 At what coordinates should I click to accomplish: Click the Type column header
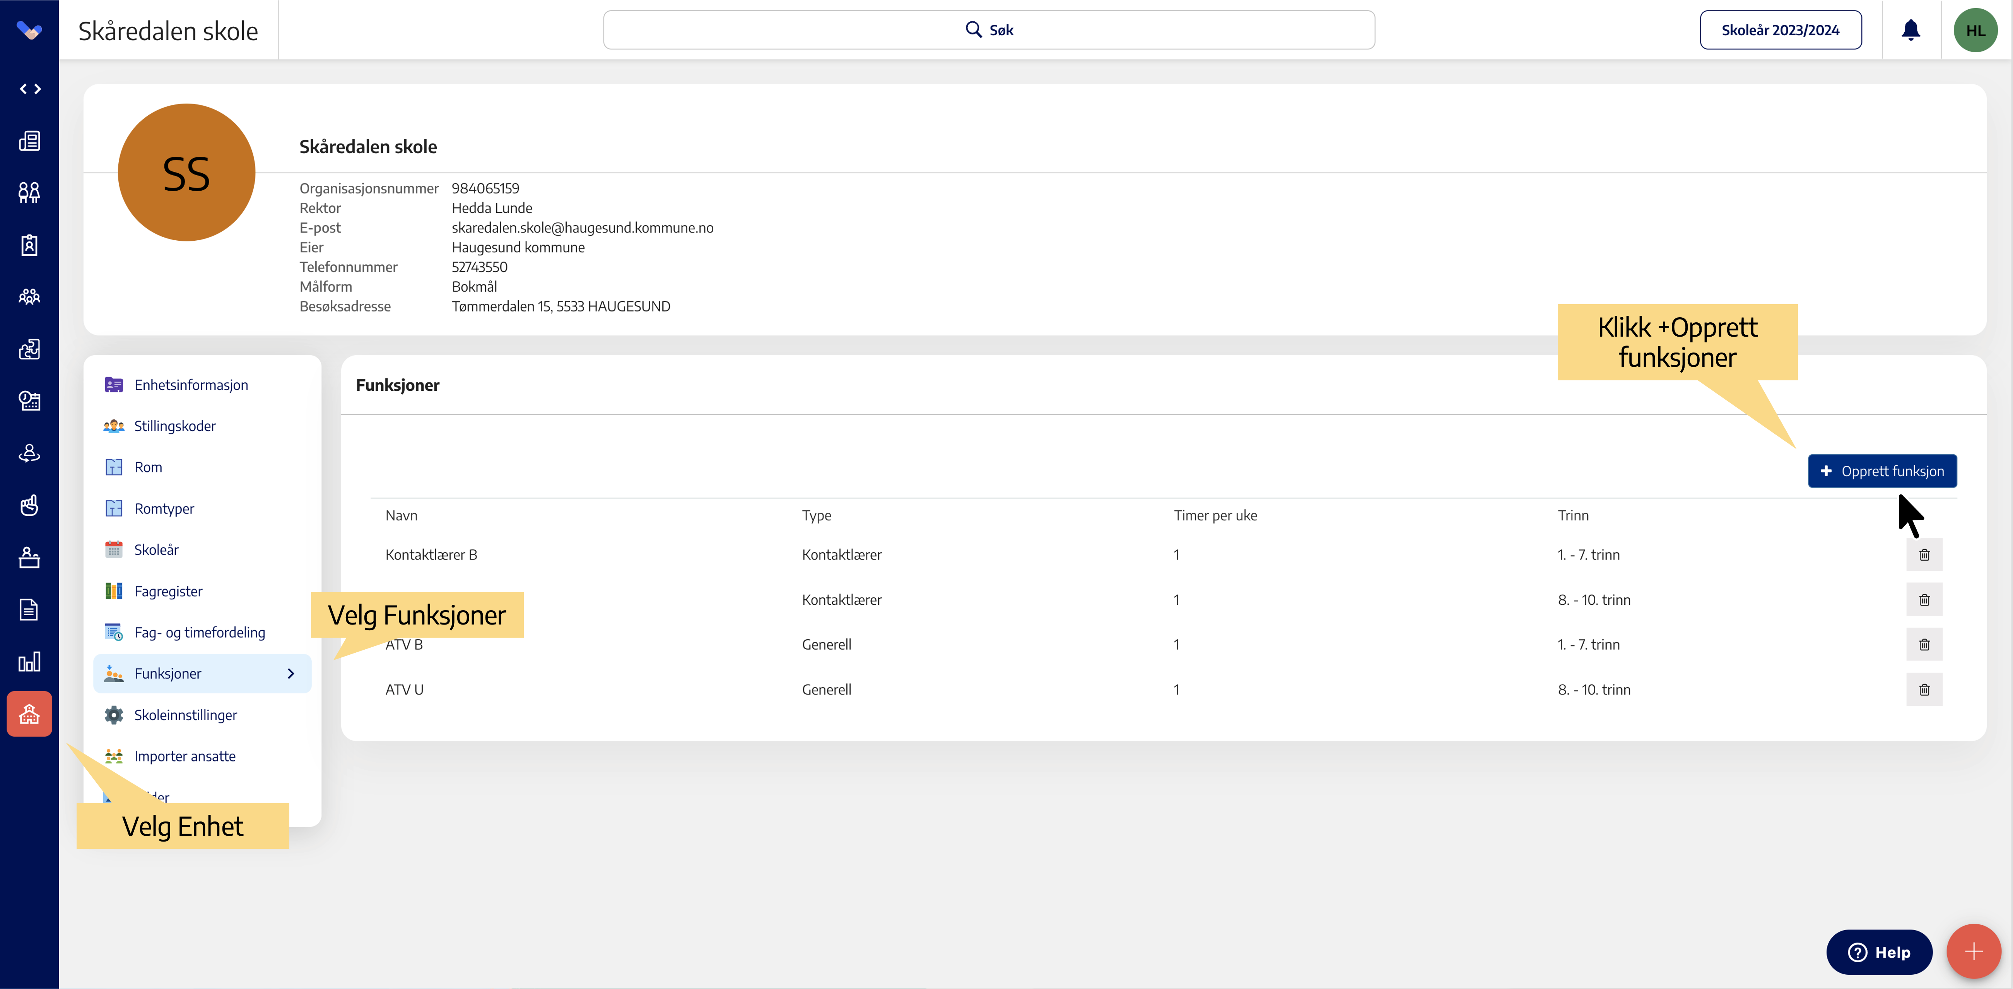pyautogui.click(x=816, y=516)
